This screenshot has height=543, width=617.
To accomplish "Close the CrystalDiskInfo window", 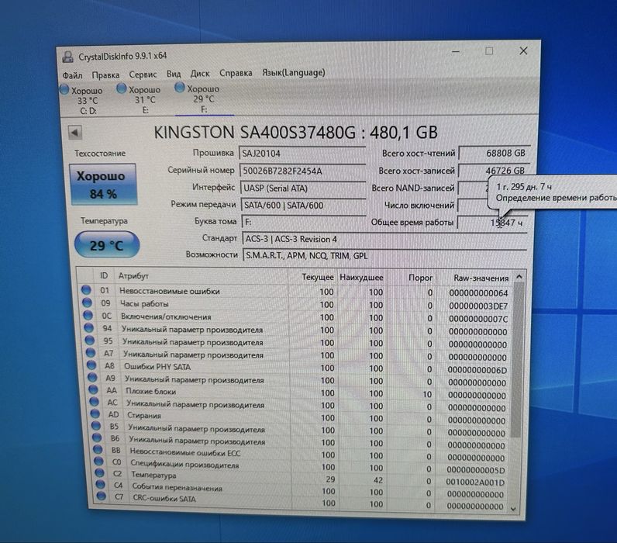I will [x=523, y=50].
